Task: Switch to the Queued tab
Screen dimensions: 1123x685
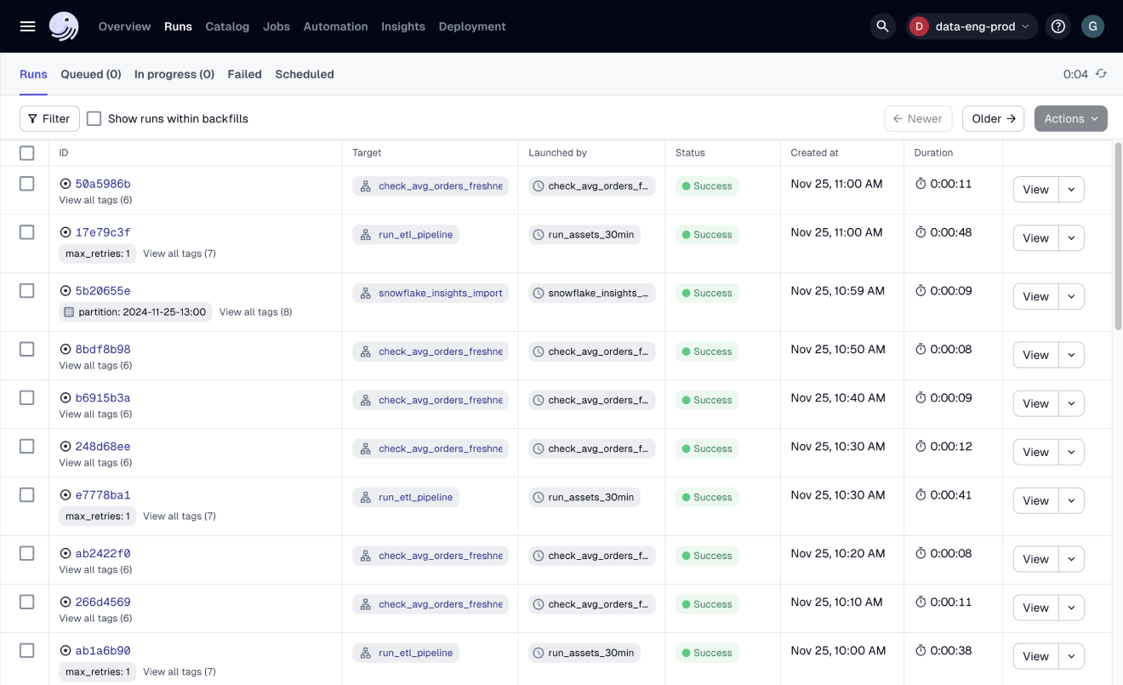Action: coord(90,74)
